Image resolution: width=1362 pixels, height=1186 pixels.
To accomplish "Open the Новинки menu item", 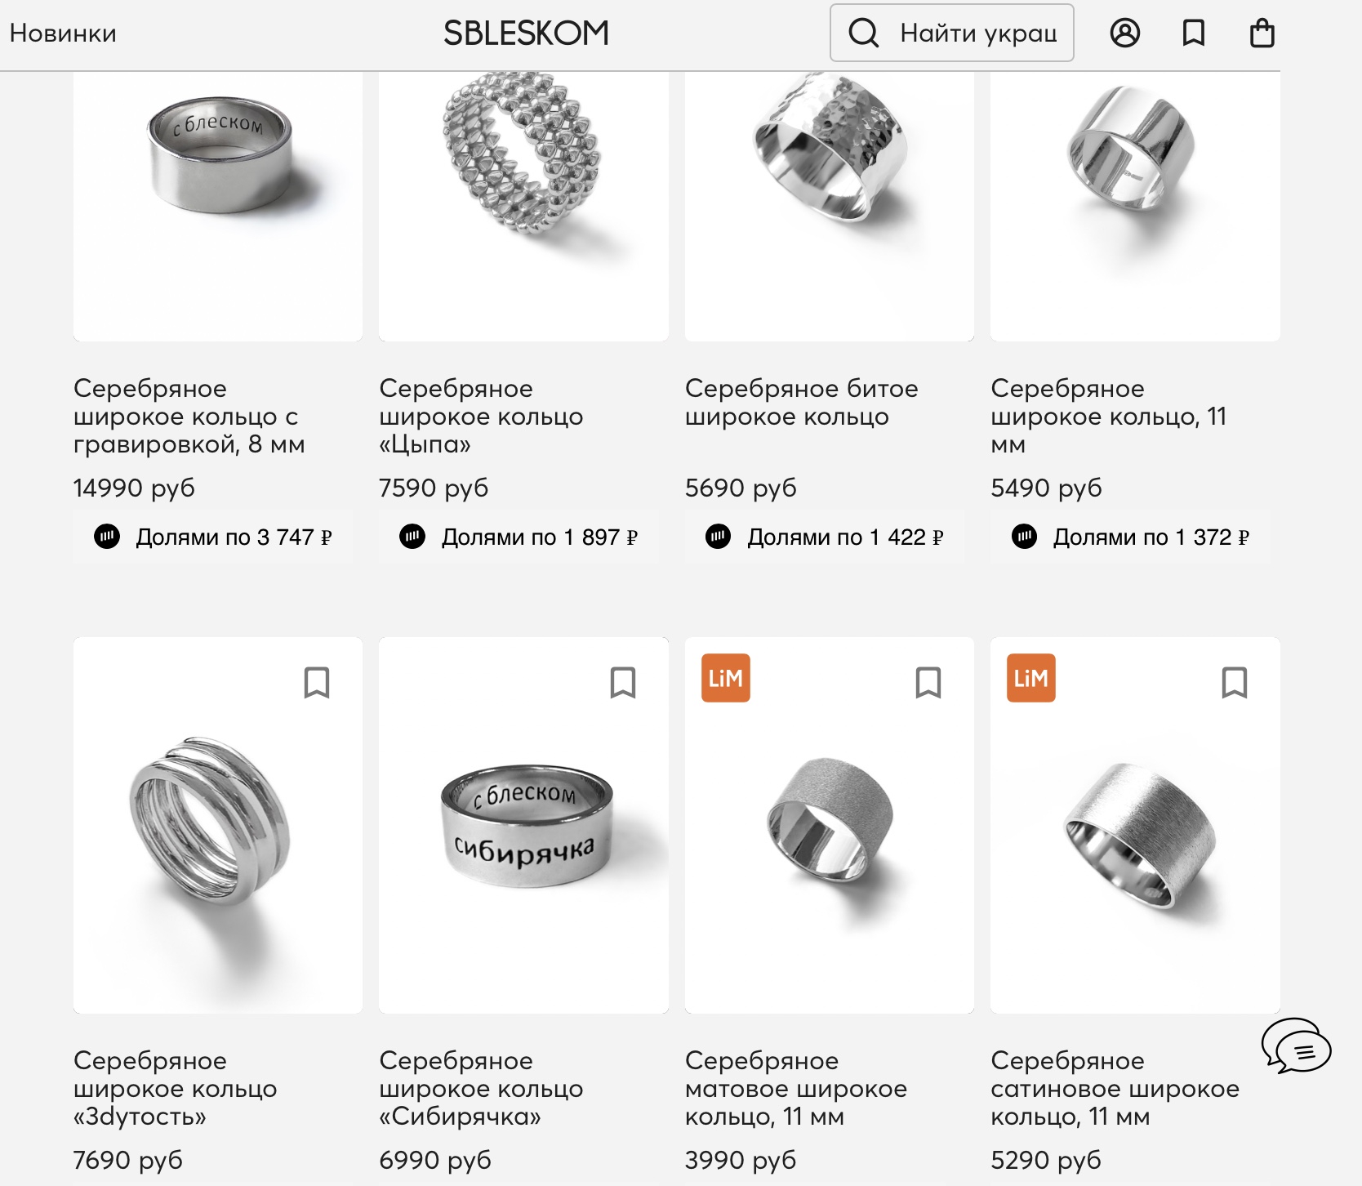I will coord(63,33).
